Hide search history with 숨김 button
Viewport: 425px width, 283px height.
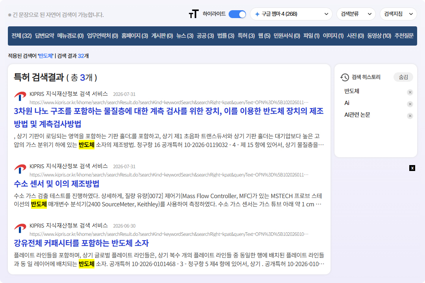(x=403, y=77)
